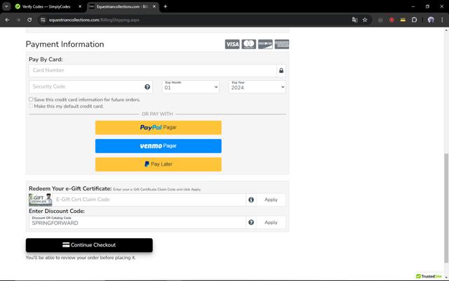Reload the page with the refresh icon
The image size is (449, 281).
click(29, 20)
